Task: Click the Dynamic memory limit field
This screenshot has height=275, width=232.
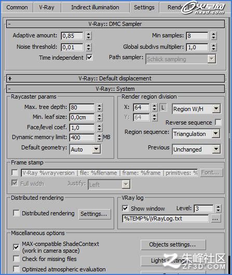Action: click(x=82, y=137)
